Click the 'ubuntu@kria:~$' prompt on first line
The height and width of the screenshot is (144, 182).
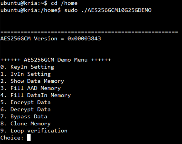tap(24, 3)
